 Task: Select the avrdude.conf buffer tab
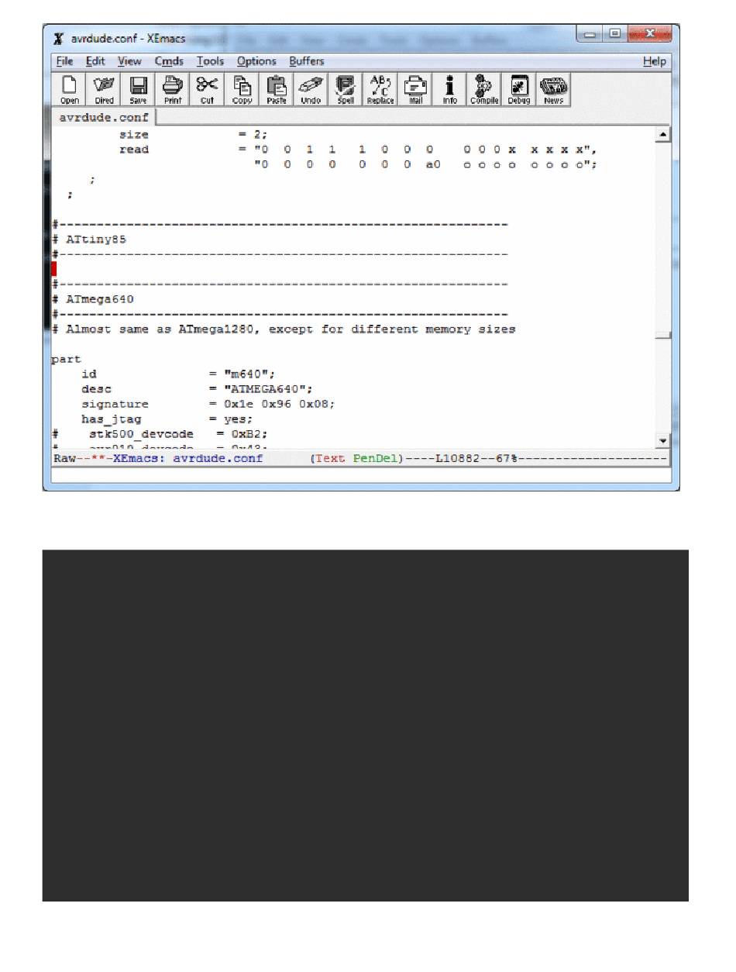click(104, 118)
